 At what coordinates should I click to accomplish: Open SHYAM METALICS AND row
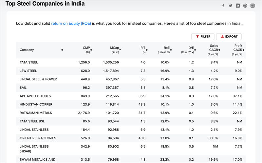point(131,159)
